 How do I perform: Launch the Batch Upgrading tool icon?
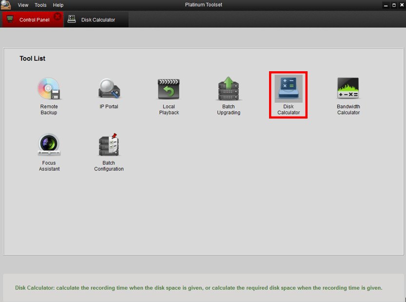point(229,88)
